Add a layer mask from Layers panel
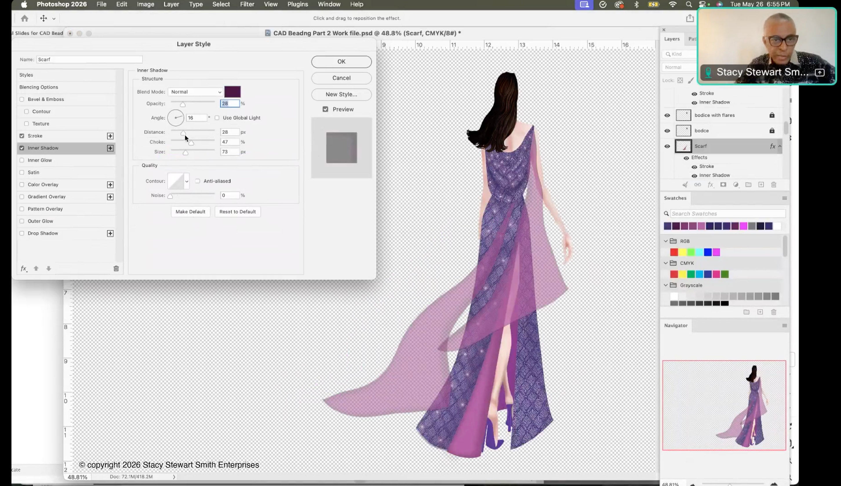 click(x=723, y=184)
